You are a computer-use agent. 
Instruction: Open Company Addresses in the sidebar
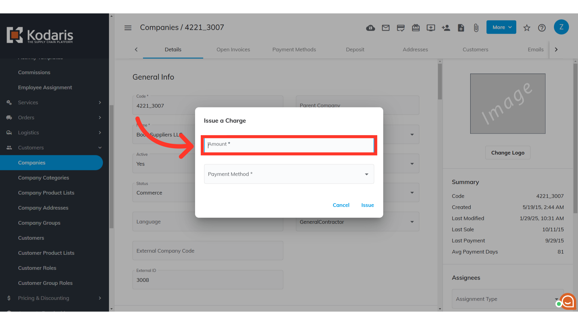tap(43, 208)
